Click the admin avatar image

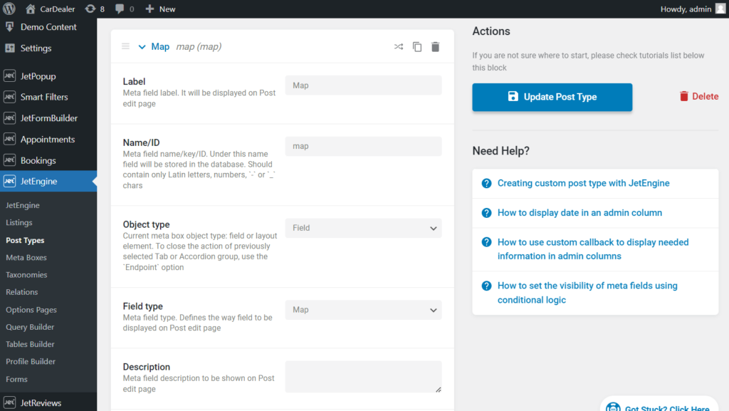[720, 9]
